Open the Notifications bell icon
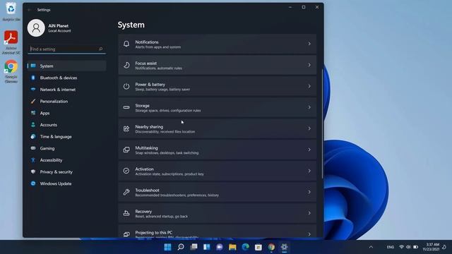Screen dimensions: 452x254 [126, 44]
